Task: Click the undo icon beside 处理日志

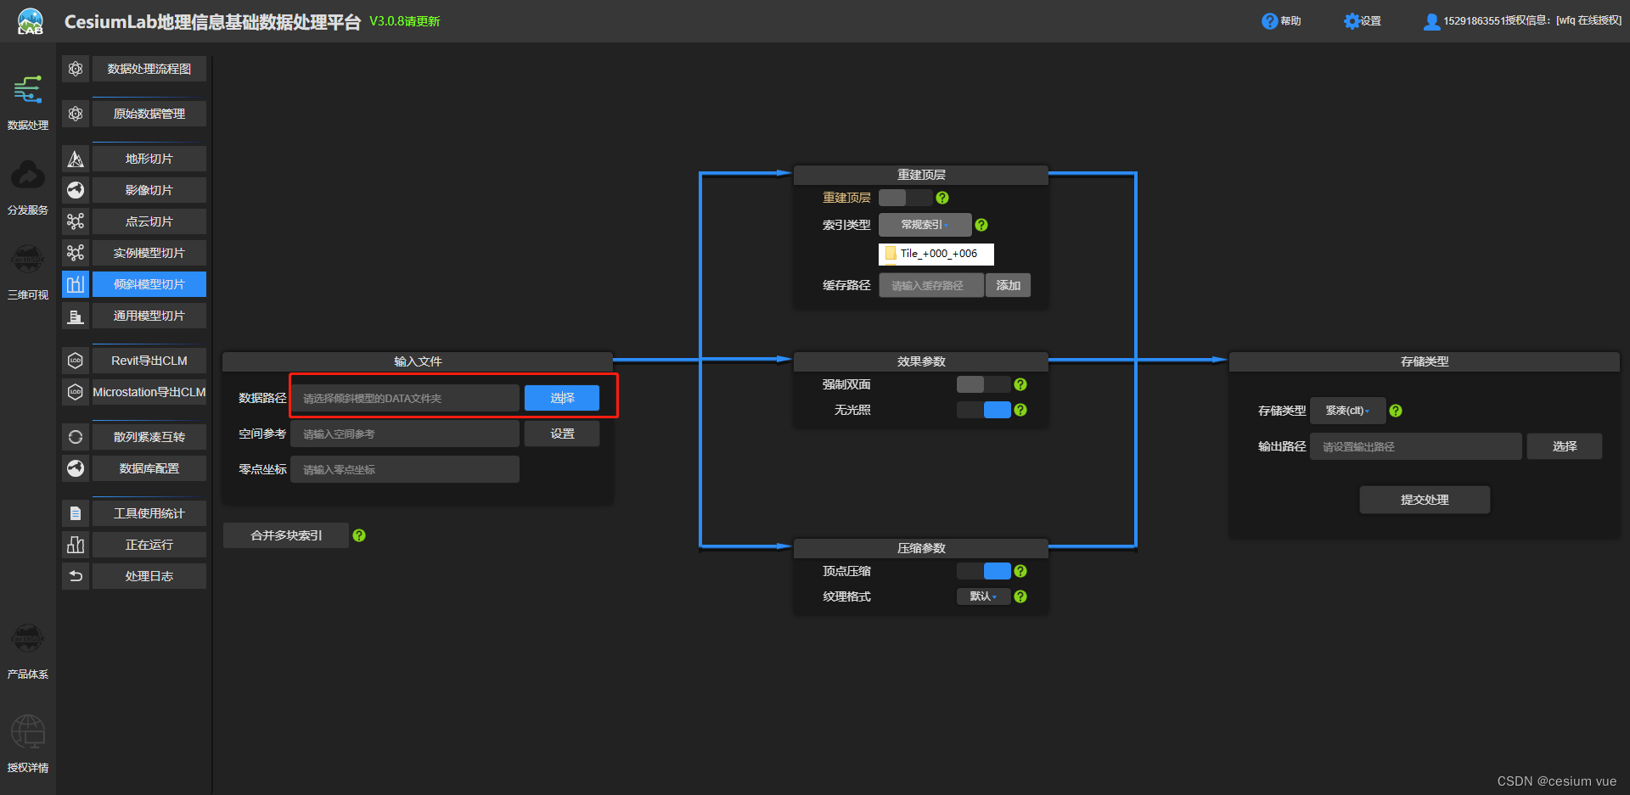Action: coord(76,576)
